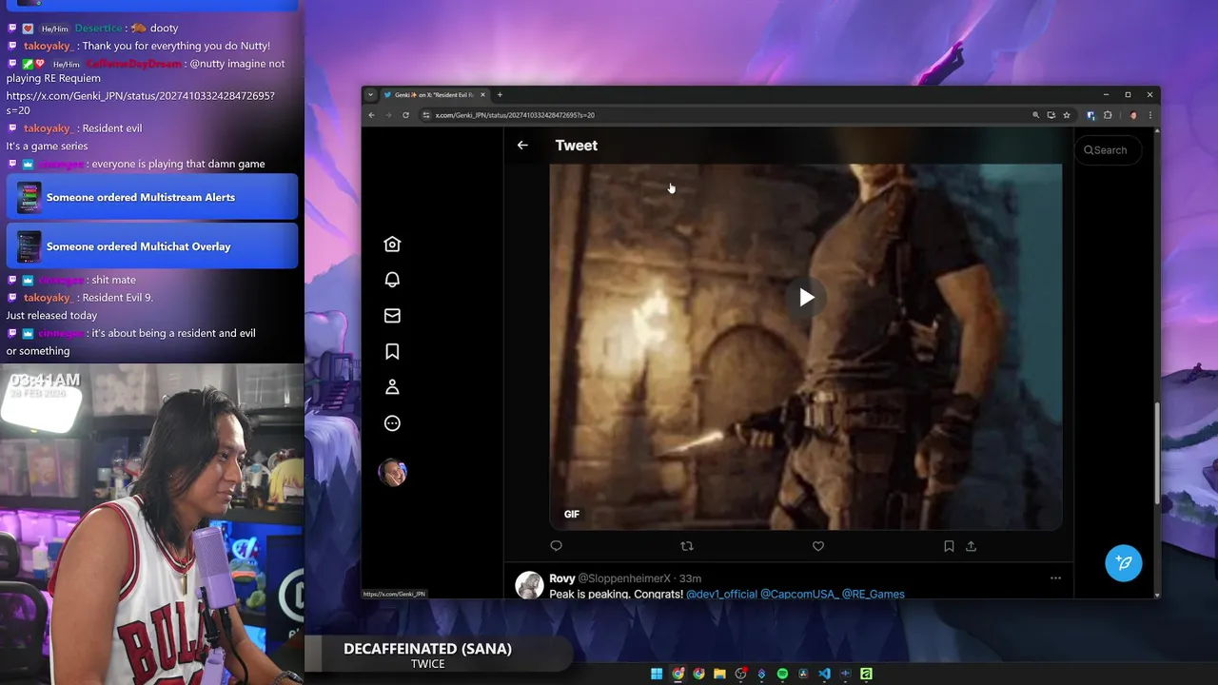Open the X Home icon in sidebar
1218x685 pixels.
(x=392, y=245)
